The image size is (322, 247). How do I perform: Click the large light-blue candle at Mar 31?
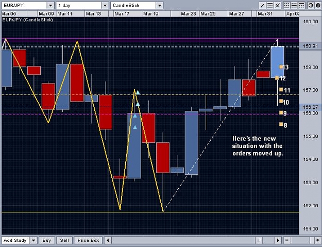(x=278, y=62)
